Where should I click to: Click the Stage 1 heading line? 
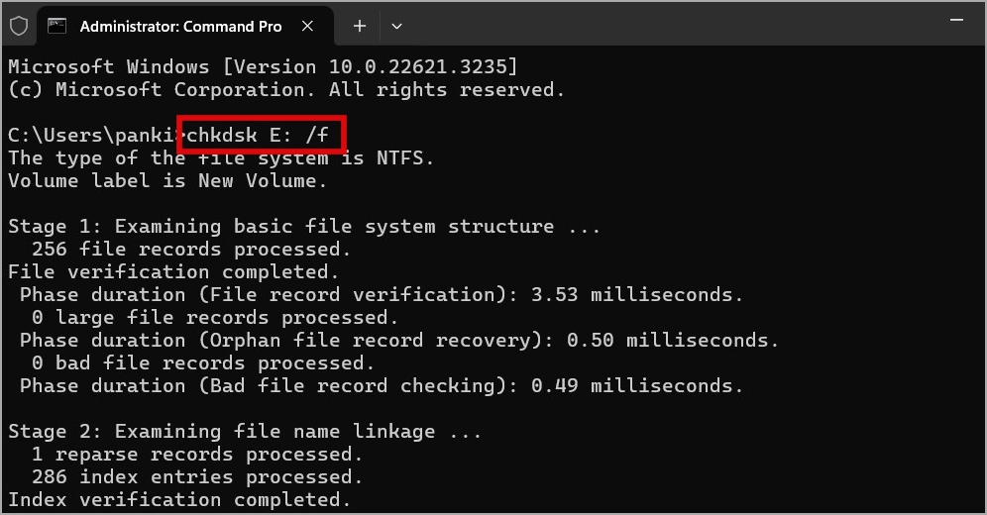click(304, 227)
